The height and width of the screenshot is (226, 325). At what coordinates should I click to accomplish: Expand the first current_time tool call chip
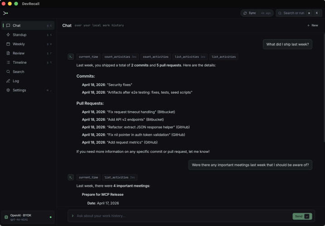(x=88, y=56)
